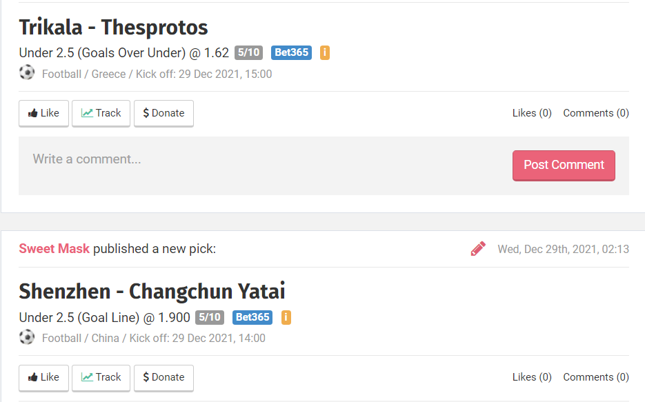Open the Shenzhen - Changchun Yatai match title
The width and height of the screenshot is (645, 402).
pos(152,292)
